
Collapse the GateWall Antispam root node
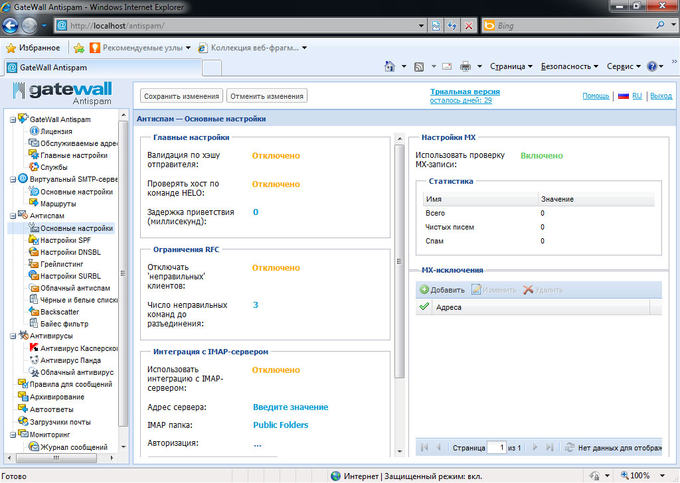pyautogui.click(x=13, y=119)
